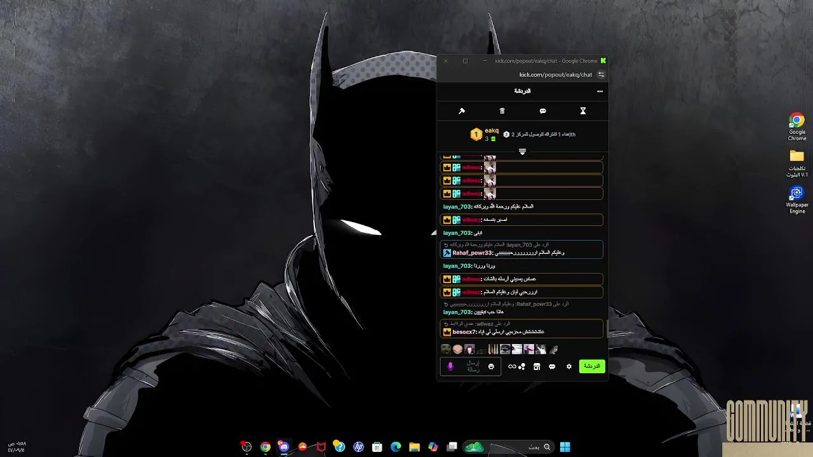The height and width of the screenshot is (457, 813).
Task: Open the moderation hammer tool in chat
Action: pyautogui.click(x=462, y=111)
